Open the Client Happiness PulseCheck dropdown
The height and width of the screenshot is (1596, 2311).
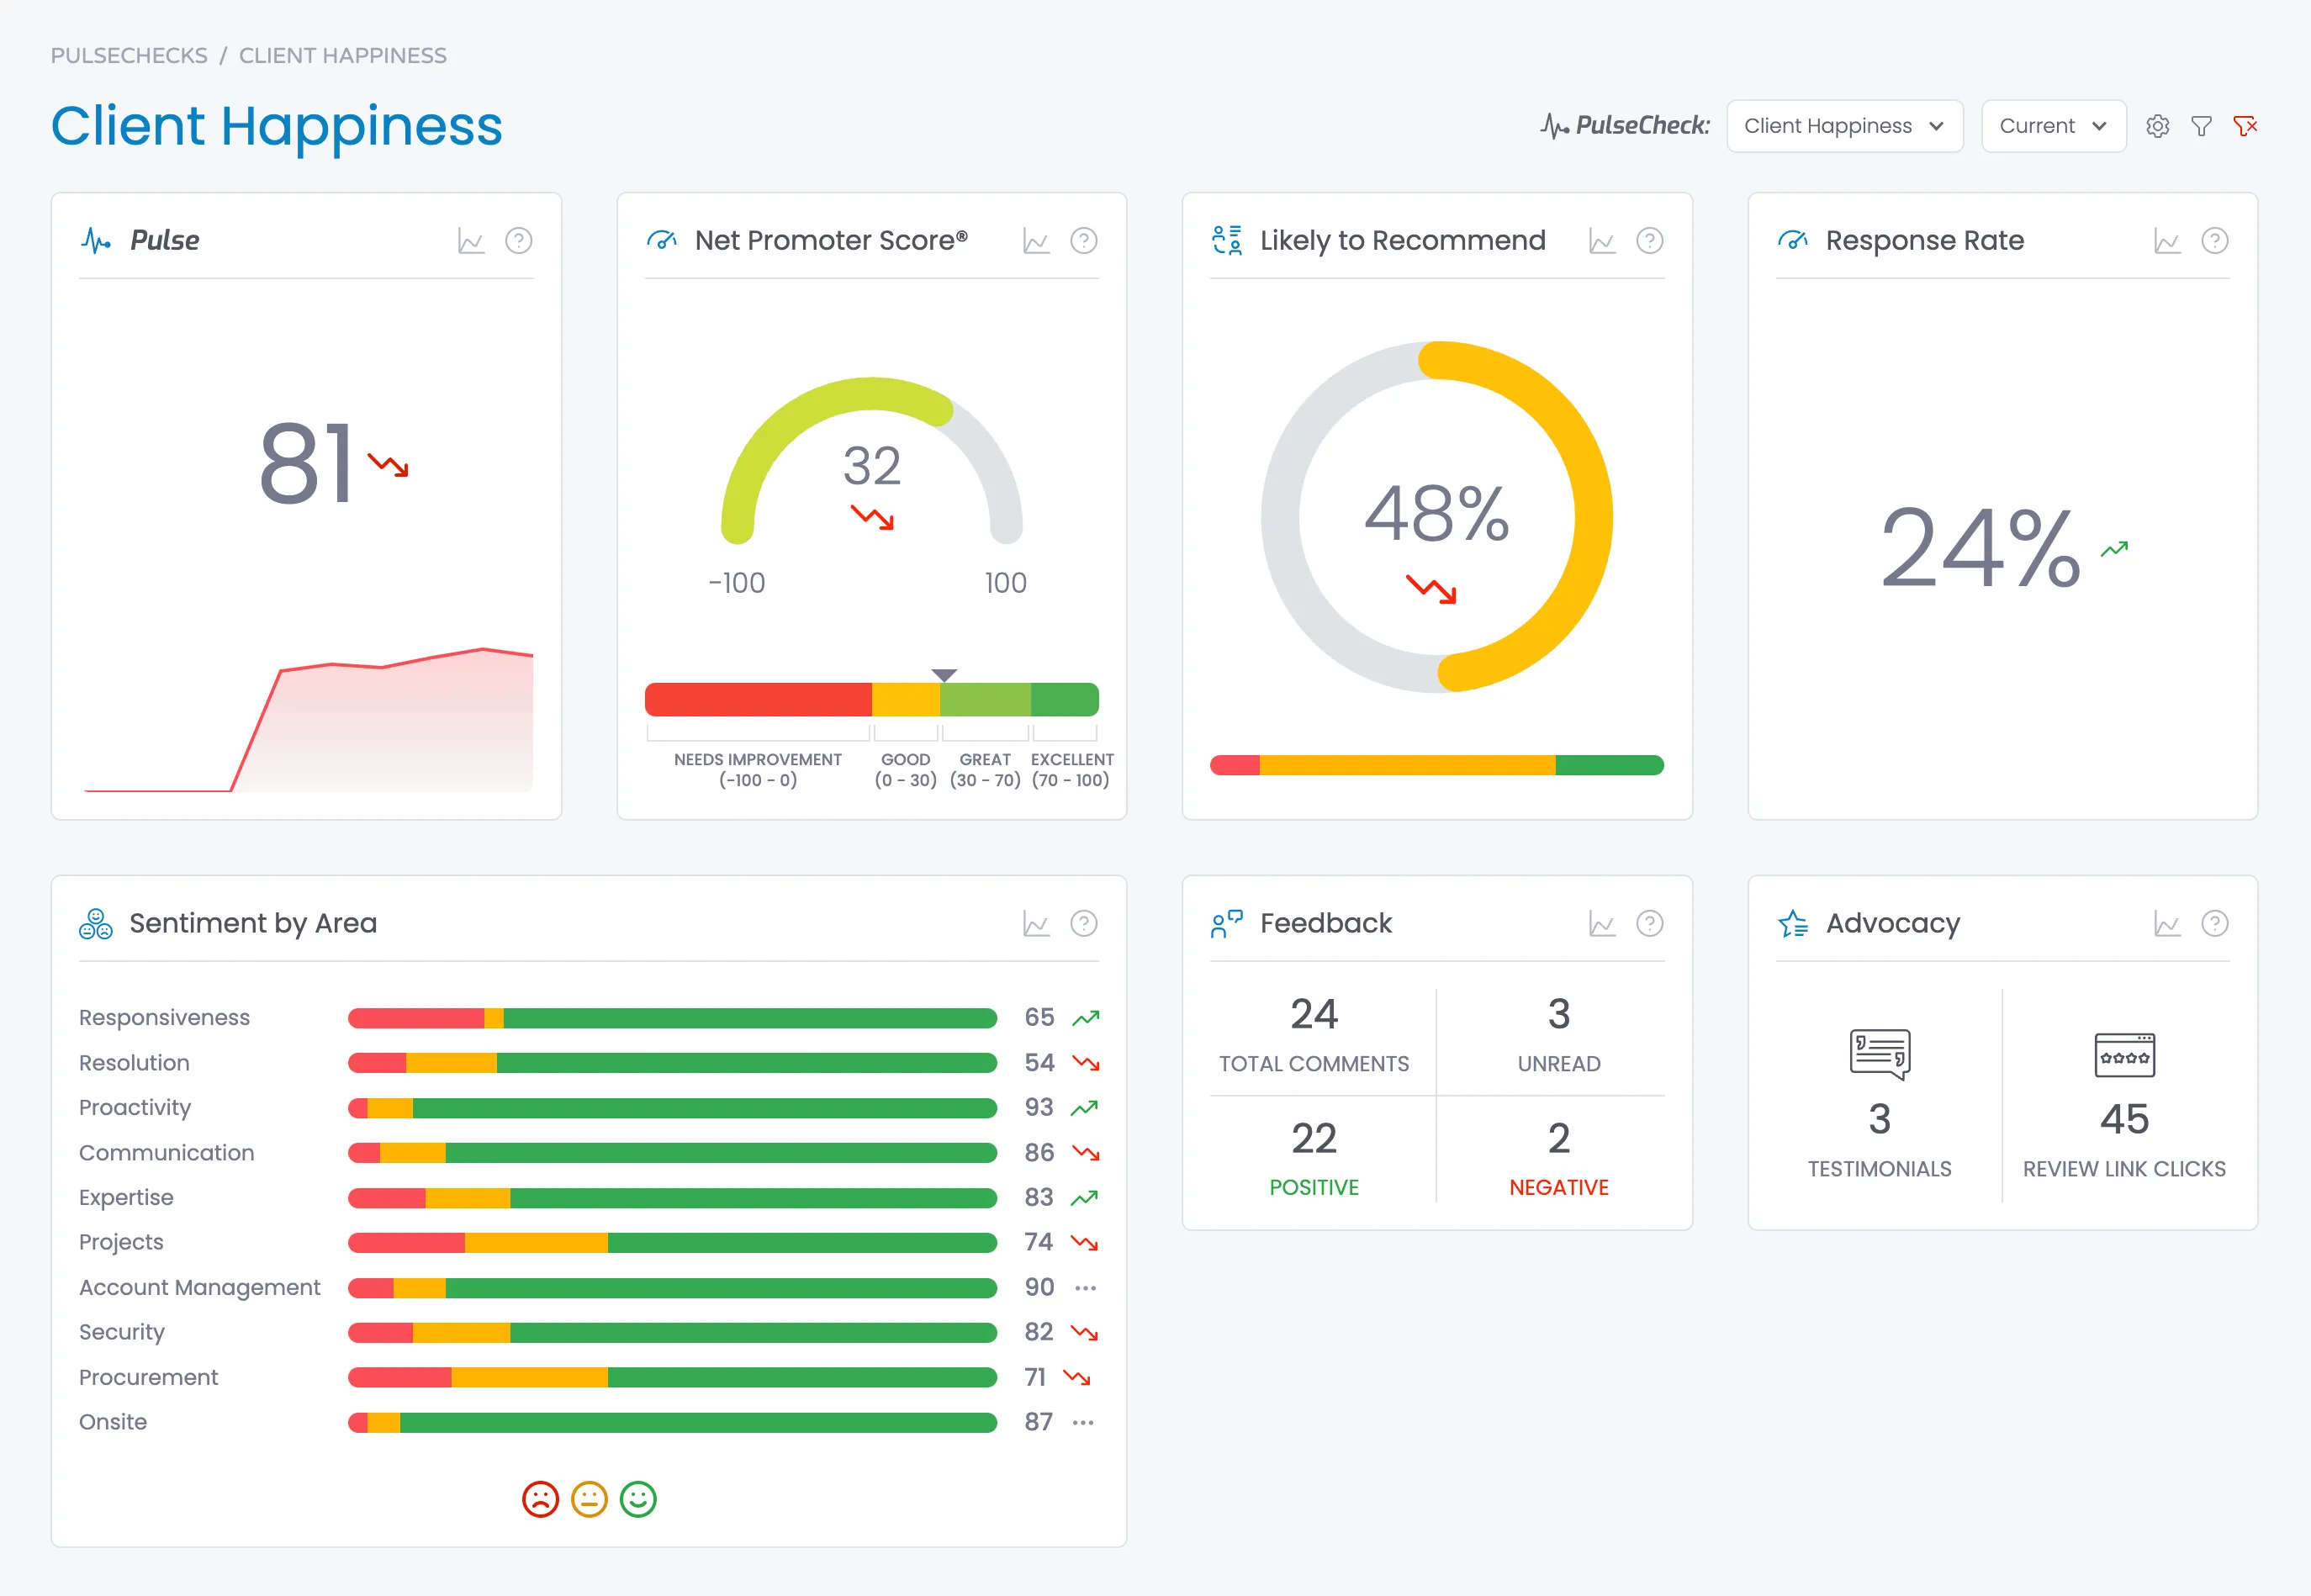1845,126
